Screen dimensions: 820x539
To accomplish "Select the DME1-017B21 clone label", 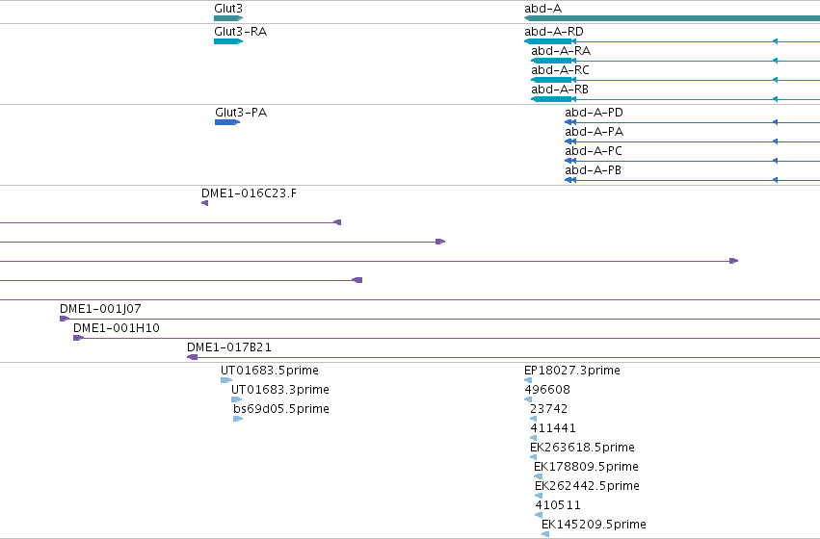I will click(229, 347).
